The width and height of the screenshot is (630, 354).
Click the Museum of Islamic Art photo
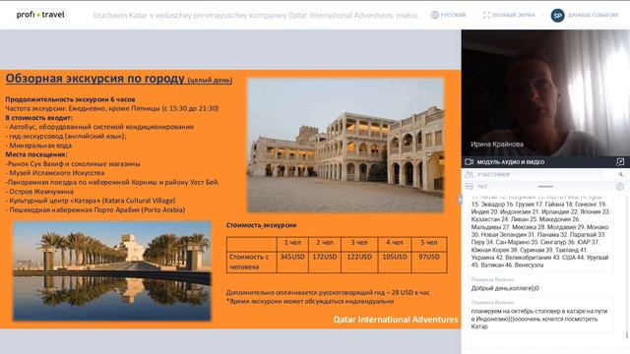point(111,271)
